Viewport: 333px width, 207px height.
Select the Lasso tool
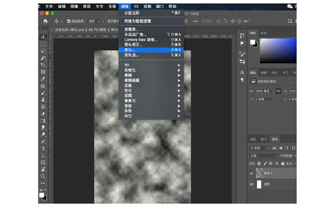point(43,51)
